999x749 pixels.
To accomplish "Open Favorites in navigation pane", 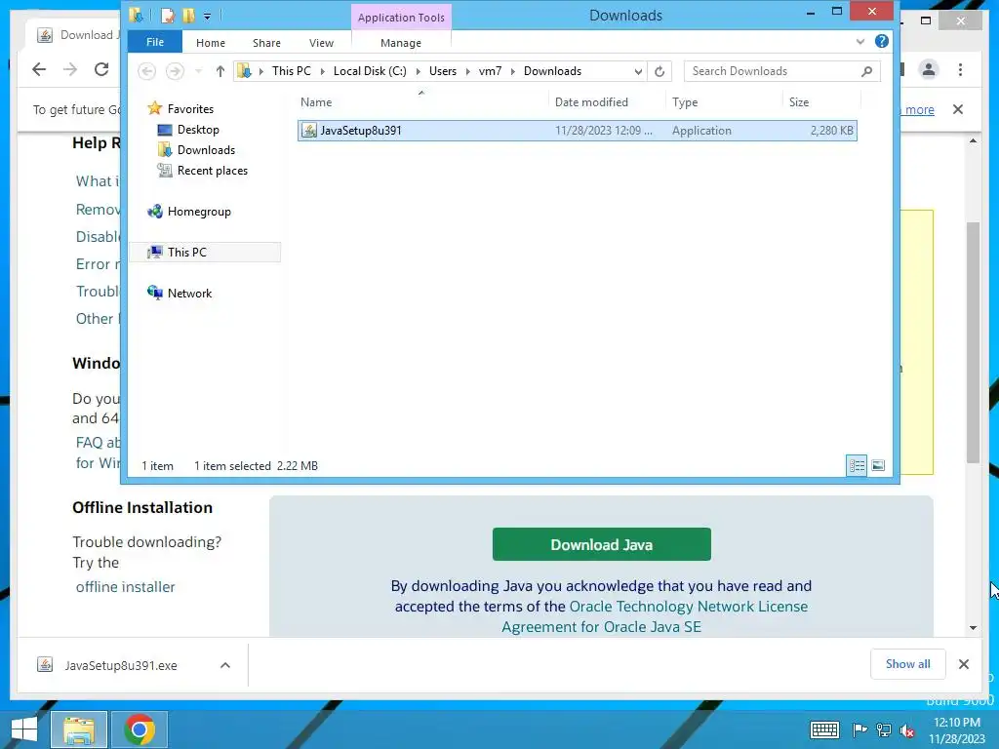I will pos(190,109).
